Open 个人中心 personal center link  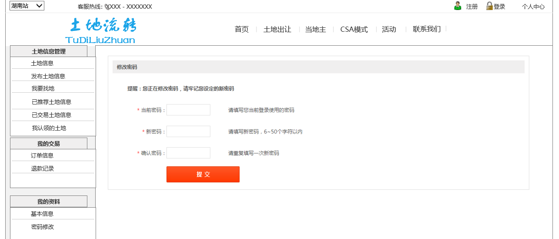(533, 7)
